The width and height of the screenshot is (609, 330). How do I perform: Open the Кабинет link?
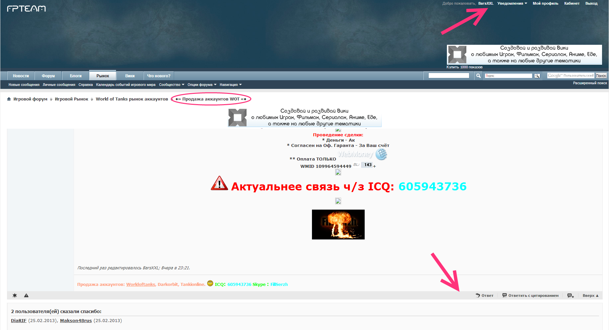572,3
